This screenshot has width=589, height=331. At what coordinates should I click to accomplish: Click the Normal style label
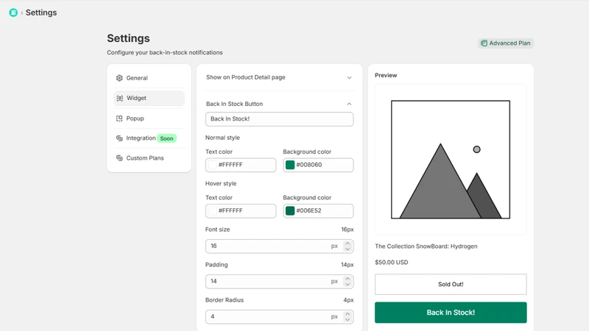[x=222, y=138]
